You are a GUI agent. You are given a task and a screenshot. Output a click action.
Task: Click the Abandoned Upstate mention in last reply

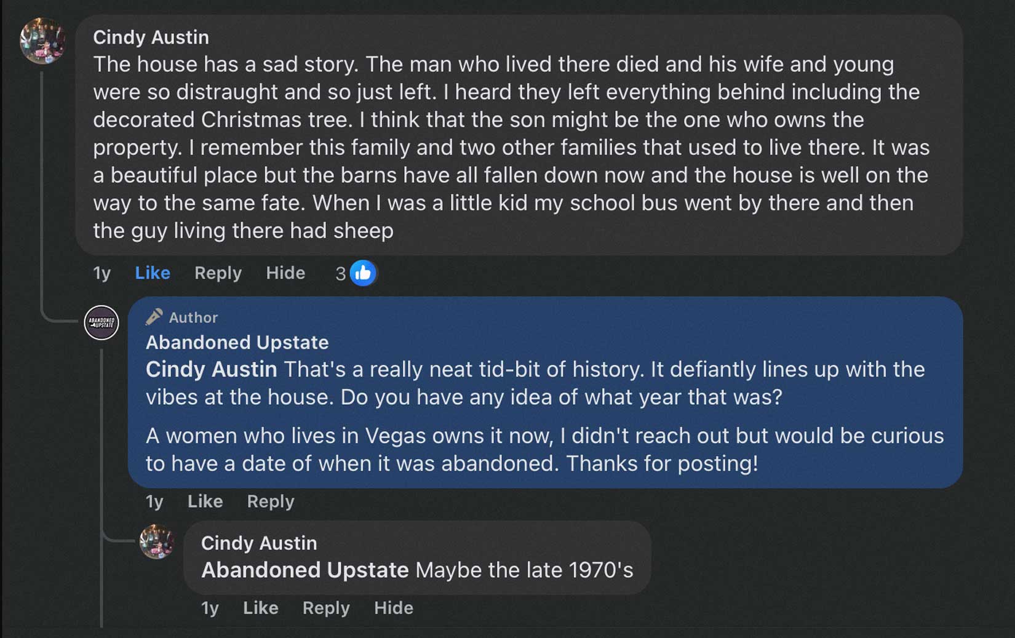(x=304, y=570)
